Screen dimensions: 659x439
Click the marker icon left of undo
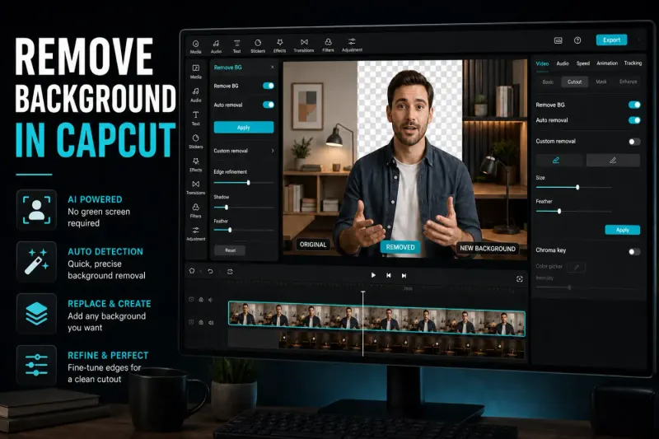click(x=192, y=271)
